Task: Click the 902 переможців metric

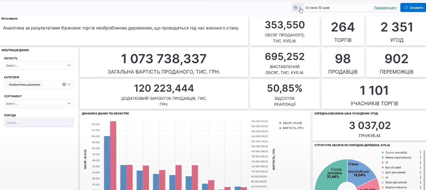Action: 397,62
